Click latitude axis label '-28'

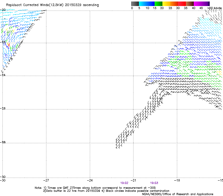[3, 142]
